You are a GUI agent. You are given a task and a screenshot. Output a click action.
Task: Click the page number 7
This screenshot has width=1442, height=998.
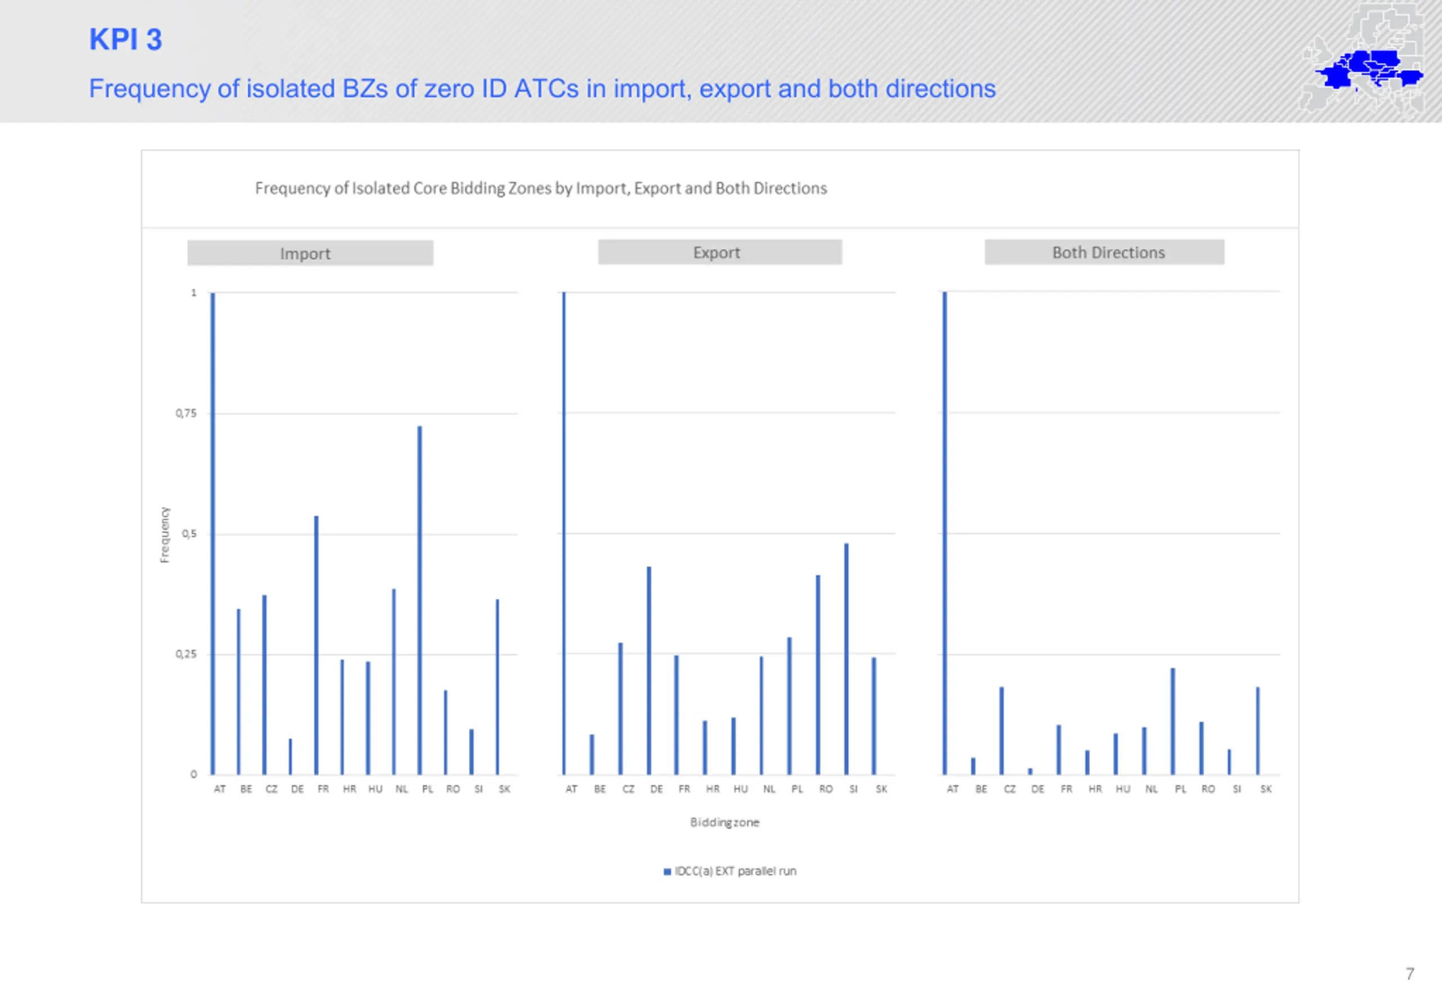1409,974
